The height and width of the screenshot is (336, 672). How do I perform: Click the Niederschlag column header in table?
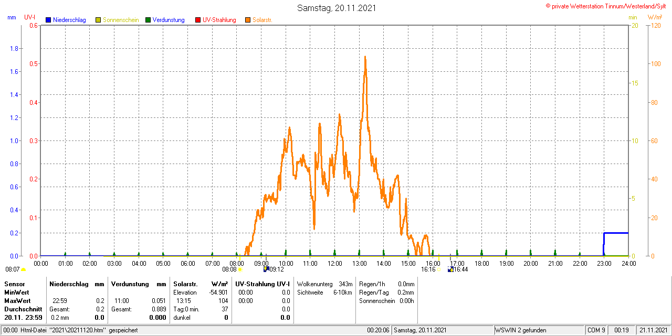69,284
